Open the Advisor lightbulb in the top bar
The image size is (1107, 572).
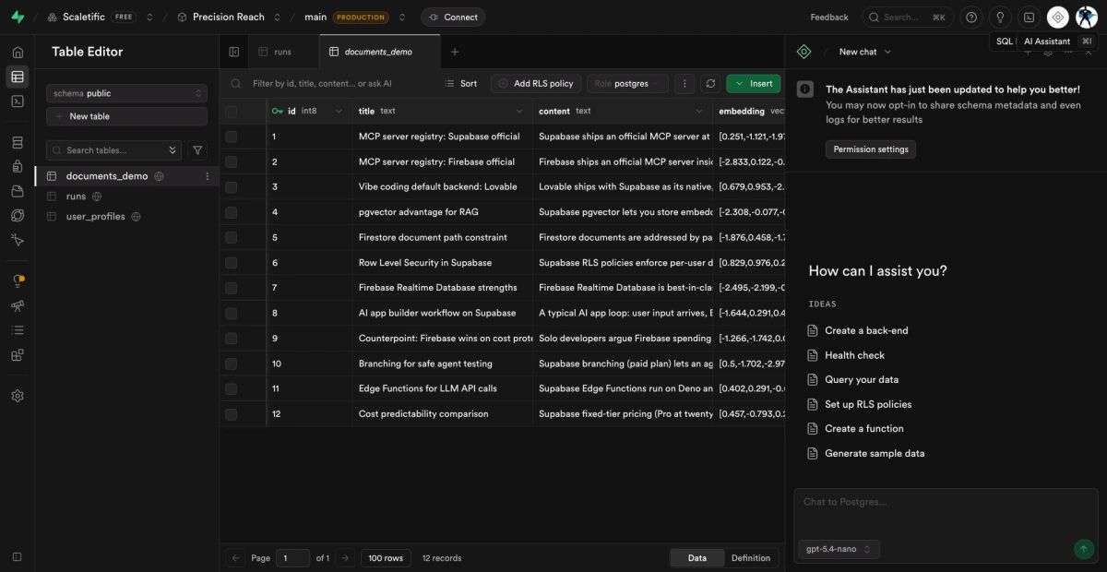[1000, 17]
